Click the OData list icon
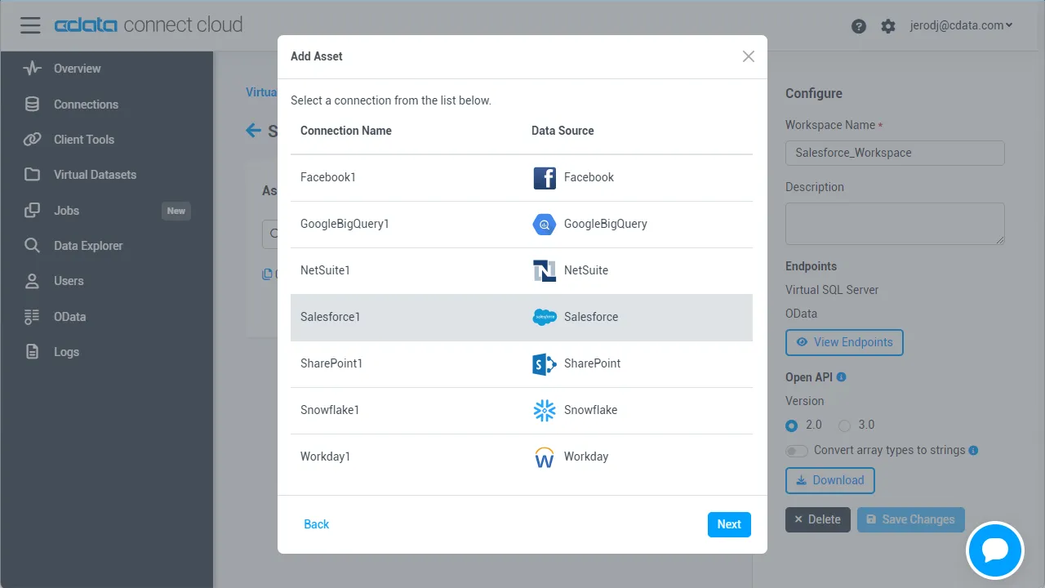The image size is (1045, 588). [32, 317]
